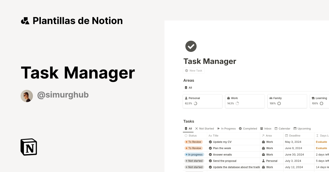Switch to the Not Started tab
This screenshot has width=329, height=172.
click(206, 128)
